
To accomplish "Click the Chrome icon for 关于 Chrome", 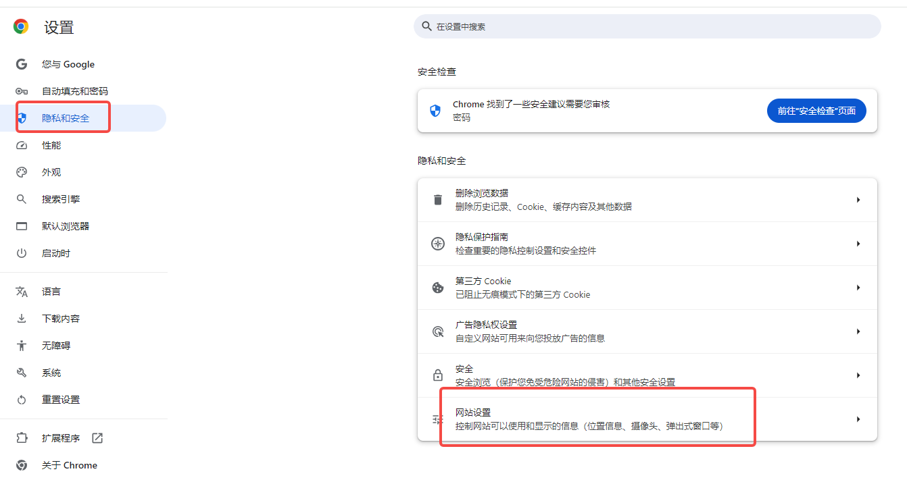I will pyautogui.click(x=22, y=465).
